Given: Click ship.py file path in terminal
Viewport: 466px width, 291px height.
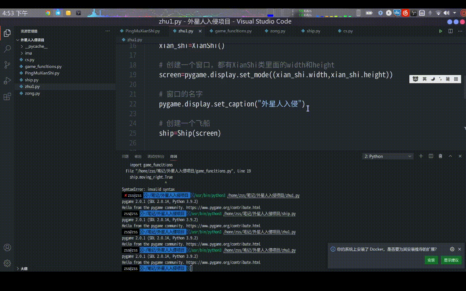Looking at the screenshot, I should (259, 214).
